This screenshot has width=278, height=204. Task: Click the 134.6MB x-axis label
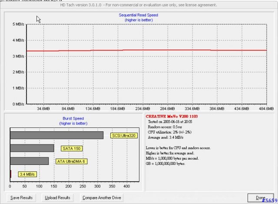(x=93, y=108)
